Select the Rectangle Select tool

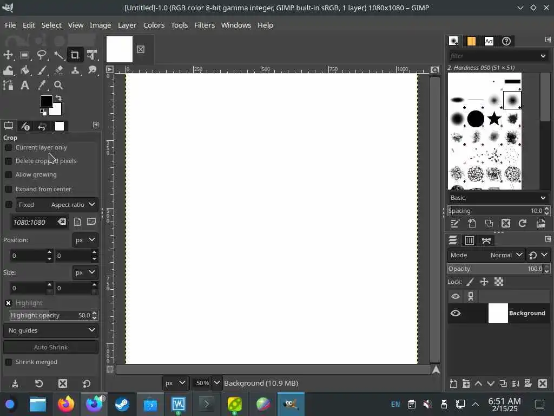click(25, 55)
